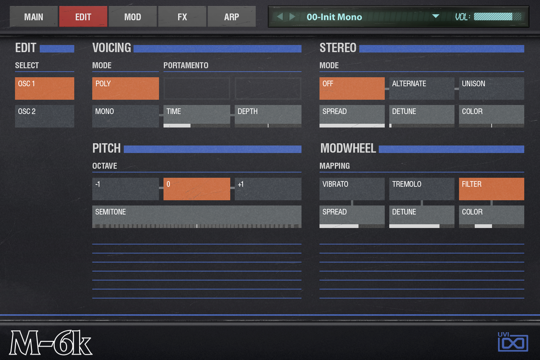Image resolution: width=540 pixels, height=360 pixels.
Task: Turn stereo mode OFF
Action: [352, 88]
